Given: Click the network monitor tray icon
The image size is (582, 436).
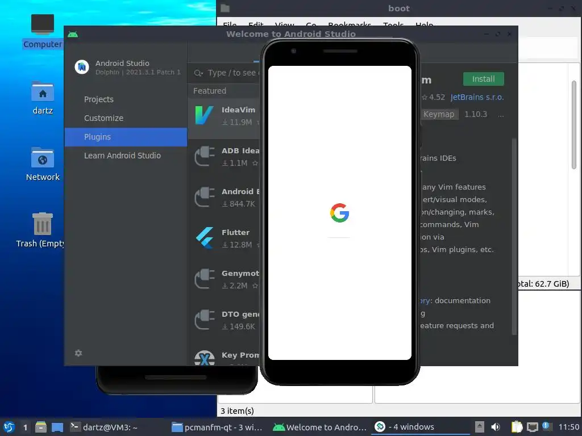Looking at the screenshot, I should [x=532, y=427].
